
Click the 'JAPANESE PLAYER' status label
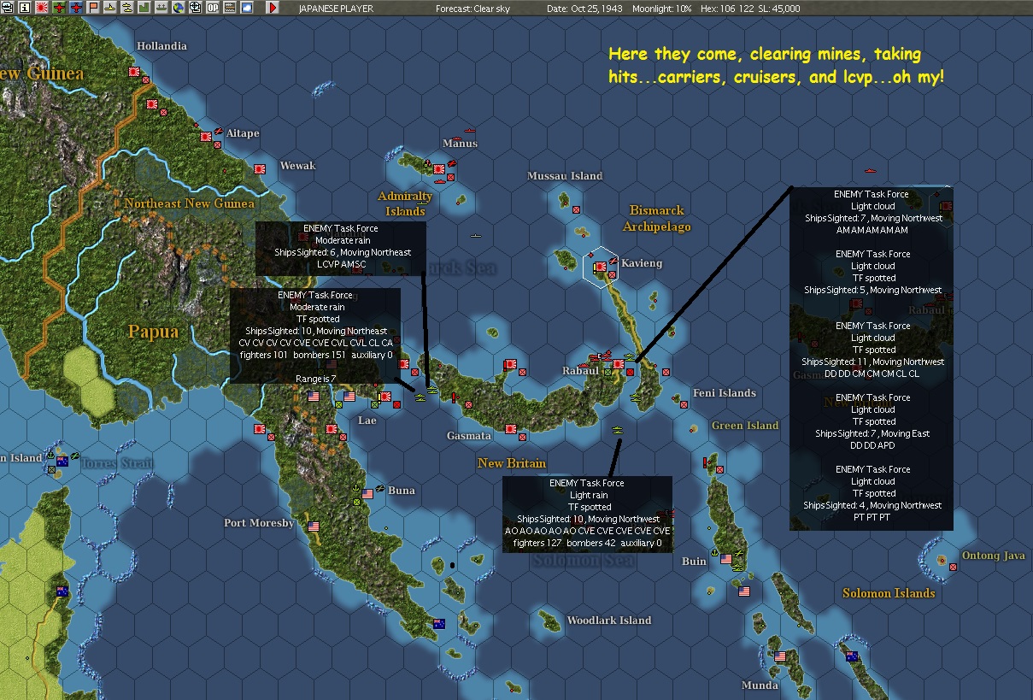click(x=338, y=8)
